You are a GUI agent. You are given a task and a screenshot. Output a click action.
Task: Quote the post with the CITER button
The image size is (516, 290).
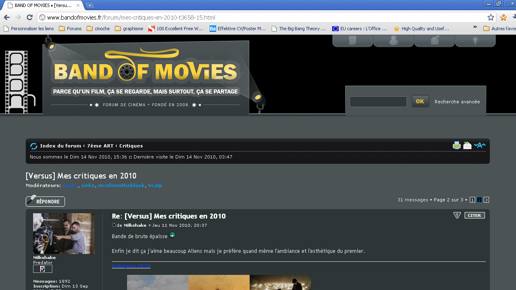click(475, 215)
